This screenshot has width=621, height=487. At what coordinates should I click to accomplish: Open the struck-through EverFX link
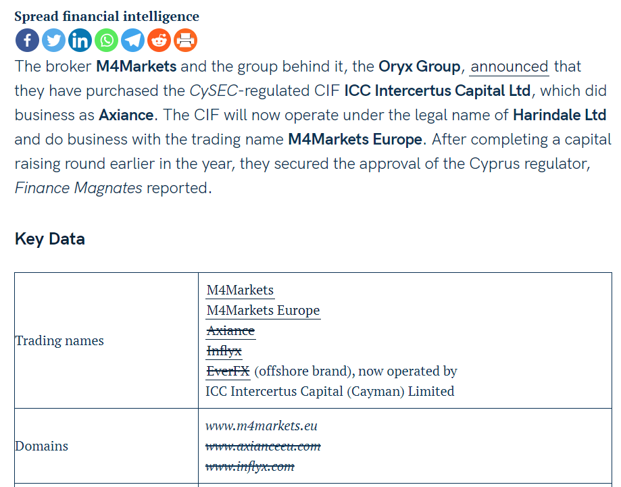point(228,371)
